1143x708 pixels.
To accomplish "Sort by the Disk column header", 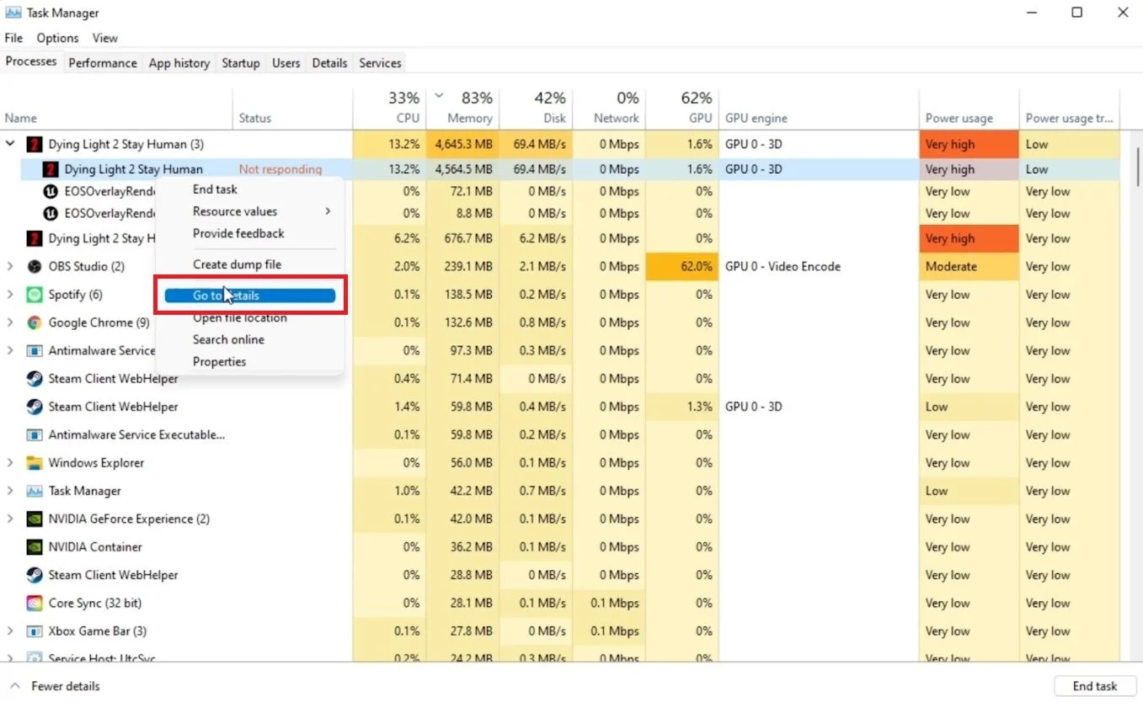I will (535, 108).
